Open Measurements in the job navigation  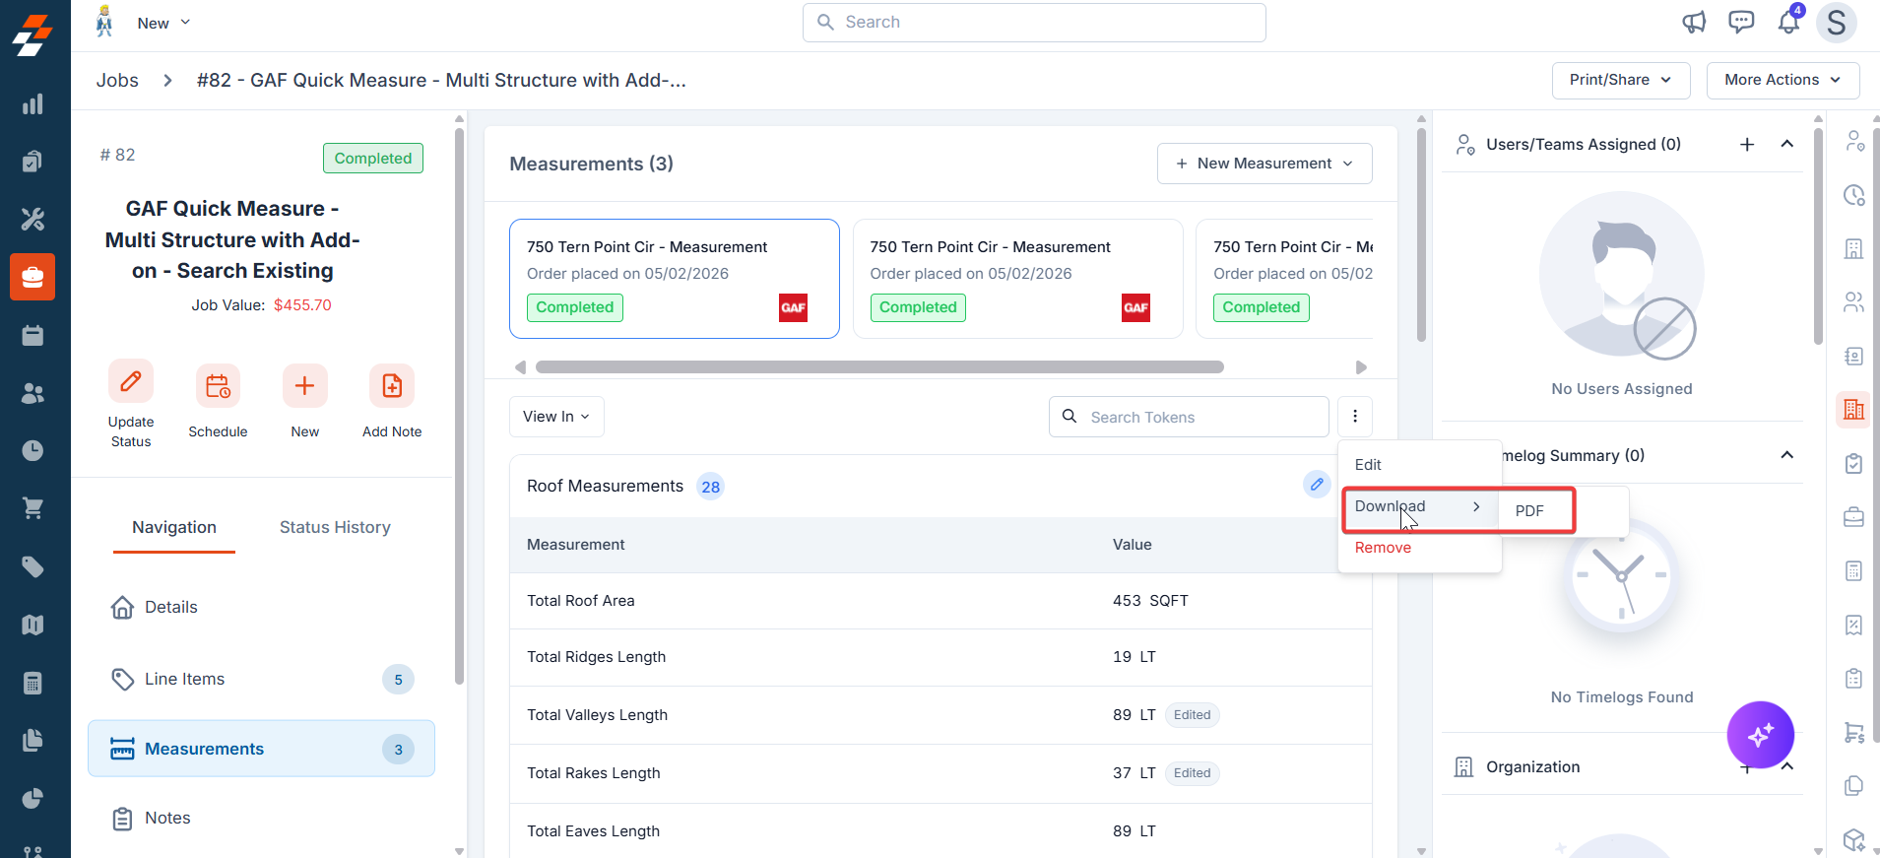pos(261,749)
